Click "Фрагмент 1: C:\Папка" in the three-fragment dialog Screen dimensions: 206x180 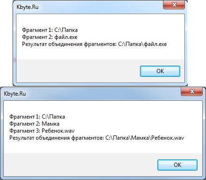(x=37, y=117)
